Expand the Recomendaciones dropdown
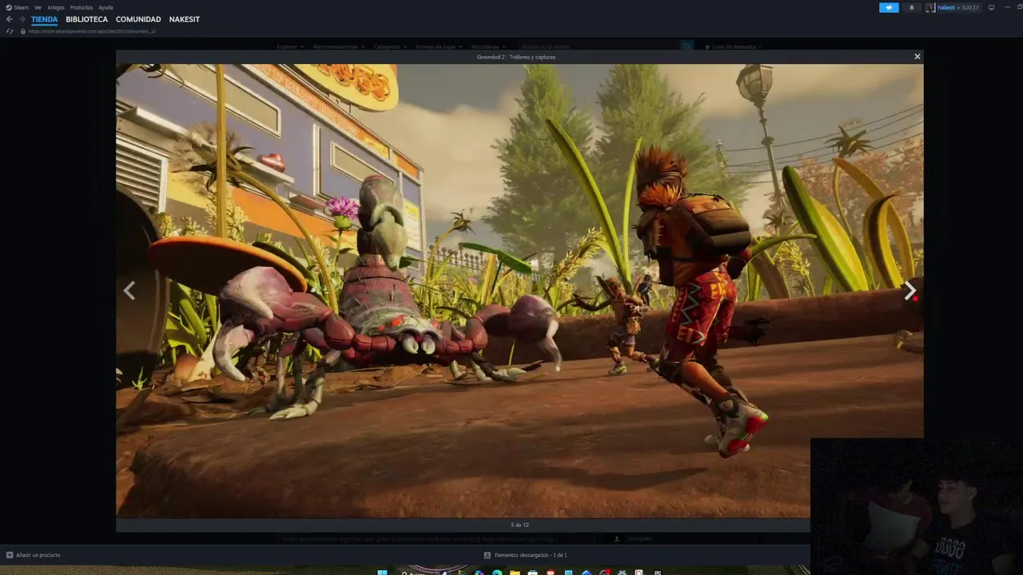Screen dimensions: 1023x575 [339, 47]
